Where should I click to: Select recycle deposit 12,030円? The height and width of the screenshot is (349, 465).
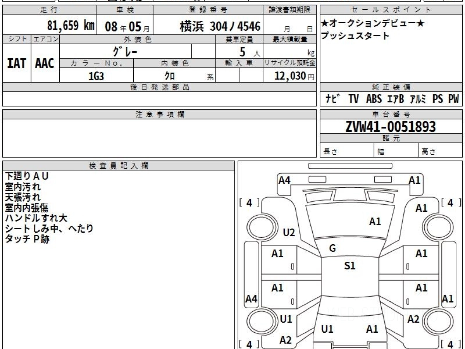[x=294, y=76]
